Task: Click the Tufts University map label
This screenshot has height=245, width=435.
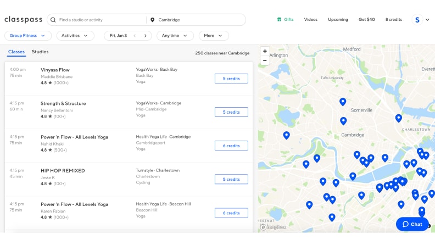Action: [x=332, y=78]
